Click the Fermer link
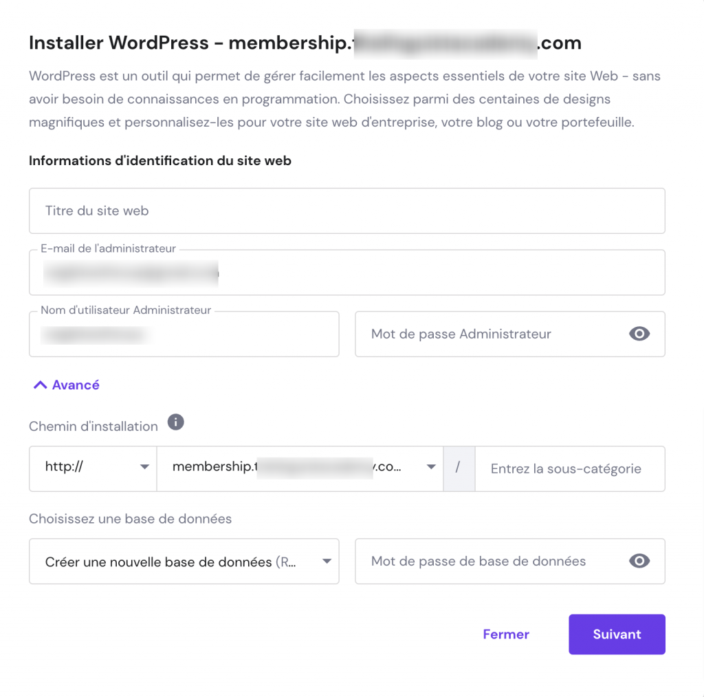 [506, 634]
